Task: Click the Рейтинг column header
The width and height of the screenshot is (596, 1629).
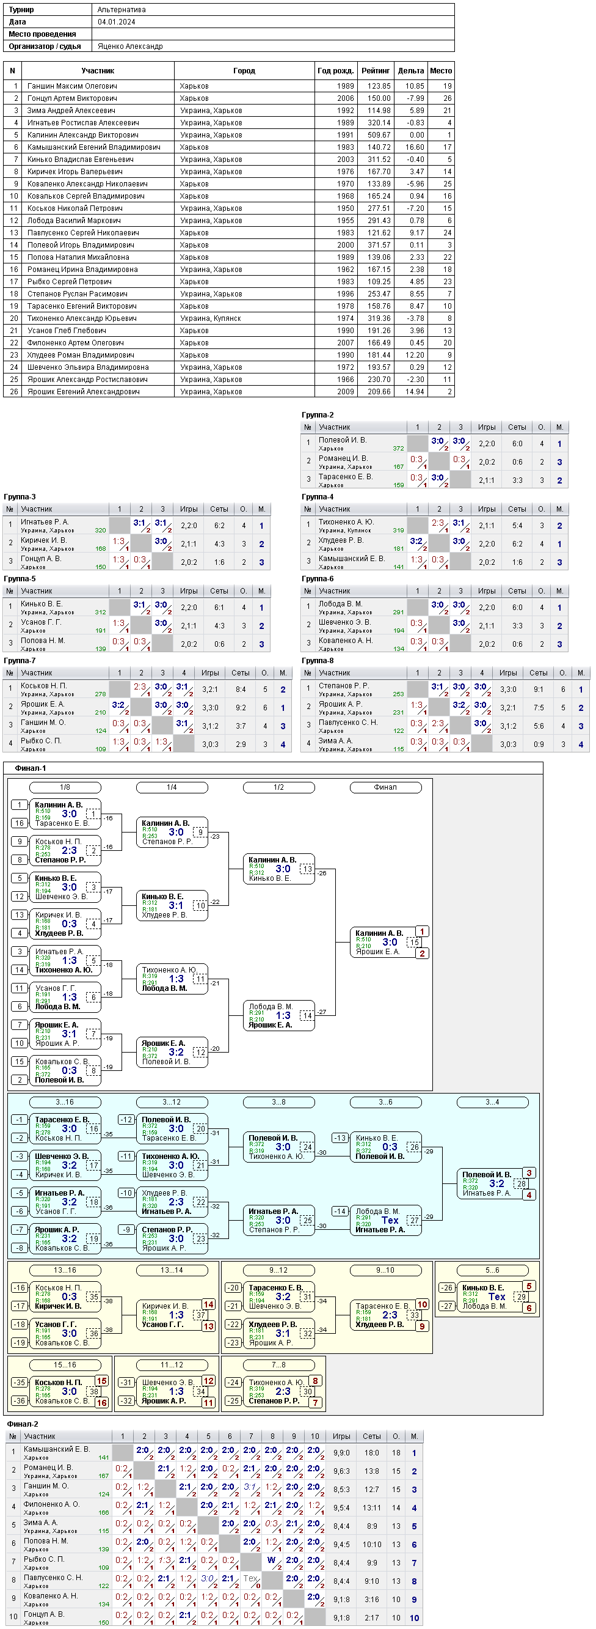Action: 376,71
